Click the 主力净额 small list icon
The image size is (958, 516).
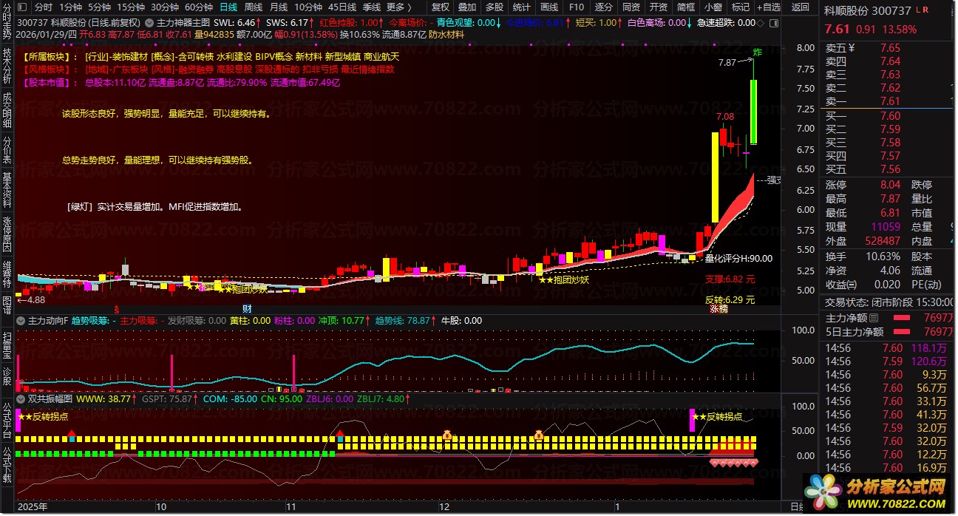(x=873, y=318)
